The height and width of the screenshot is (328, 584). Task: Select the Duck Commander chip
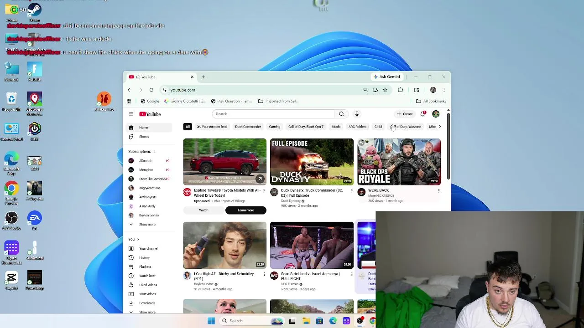click(248, 127)
